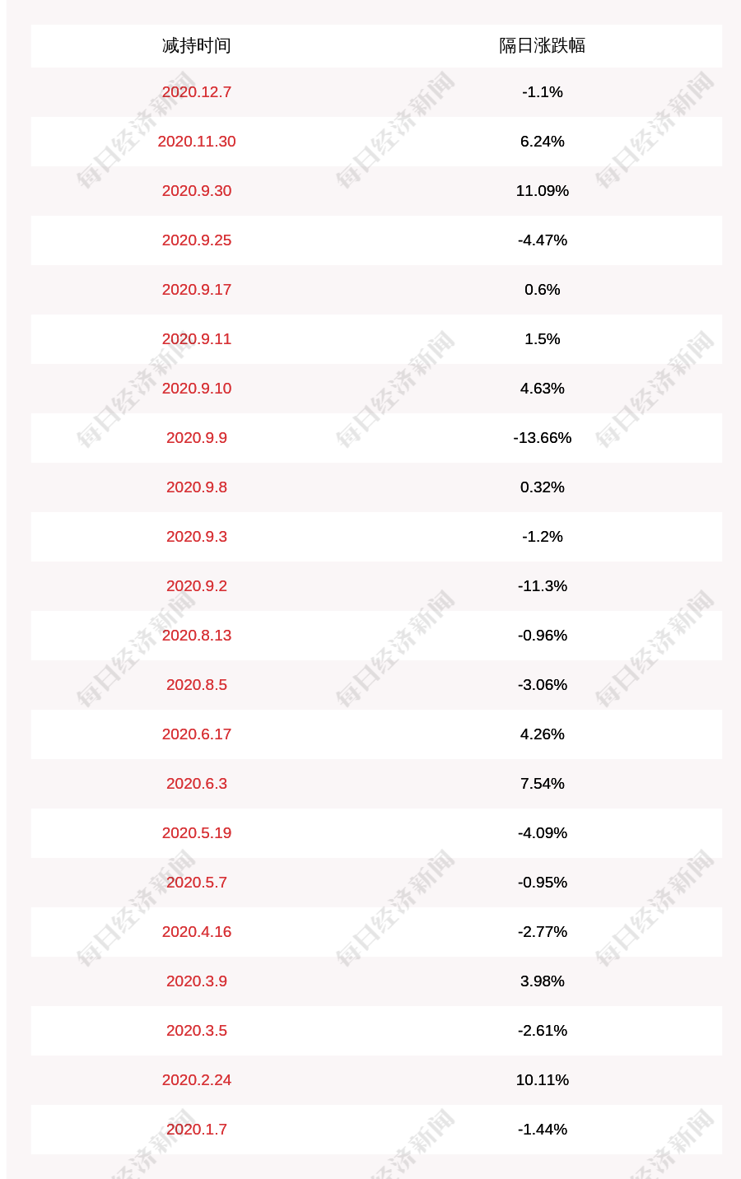Click the 2020.8.13 date entry

197,635
